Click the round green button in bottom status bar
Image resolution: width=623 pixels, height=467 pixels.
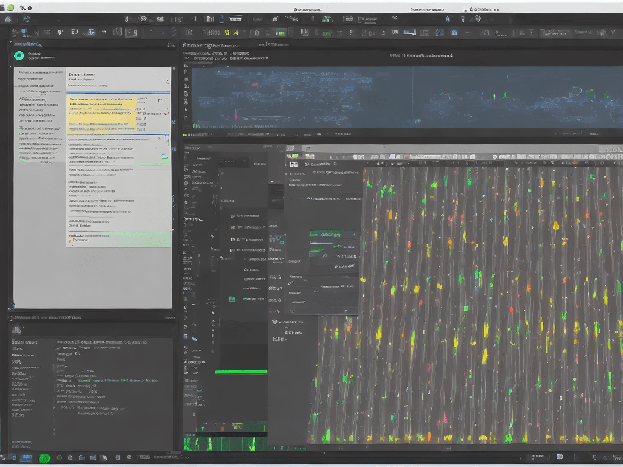pyautogui.click(x=44, y=458)
